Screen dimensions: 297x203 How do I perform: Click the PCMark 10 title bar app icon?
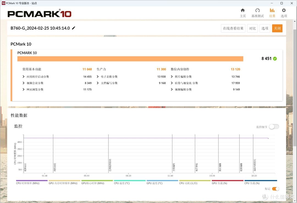[x=3, y=3]
